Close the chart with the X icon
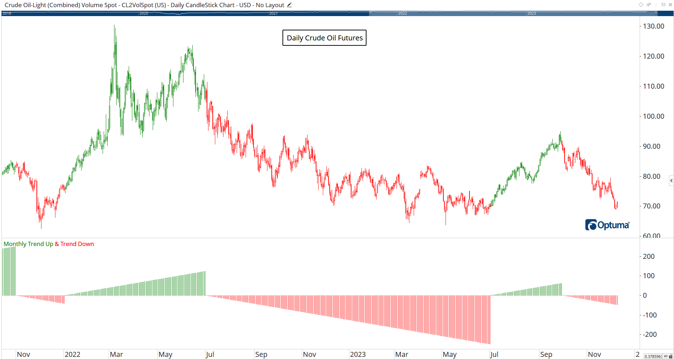The image size is (674, 359). click(x=670, y=5)
